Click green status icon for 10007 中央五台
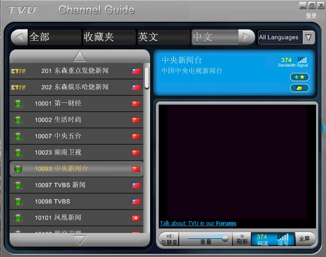The image size is (326, 257). point(18,136)
